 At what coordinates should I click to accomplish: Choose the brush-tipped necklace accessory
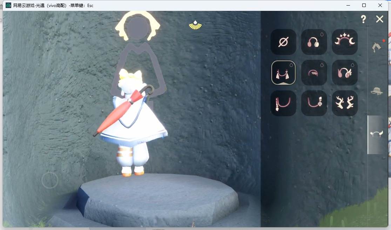point(283,103)
